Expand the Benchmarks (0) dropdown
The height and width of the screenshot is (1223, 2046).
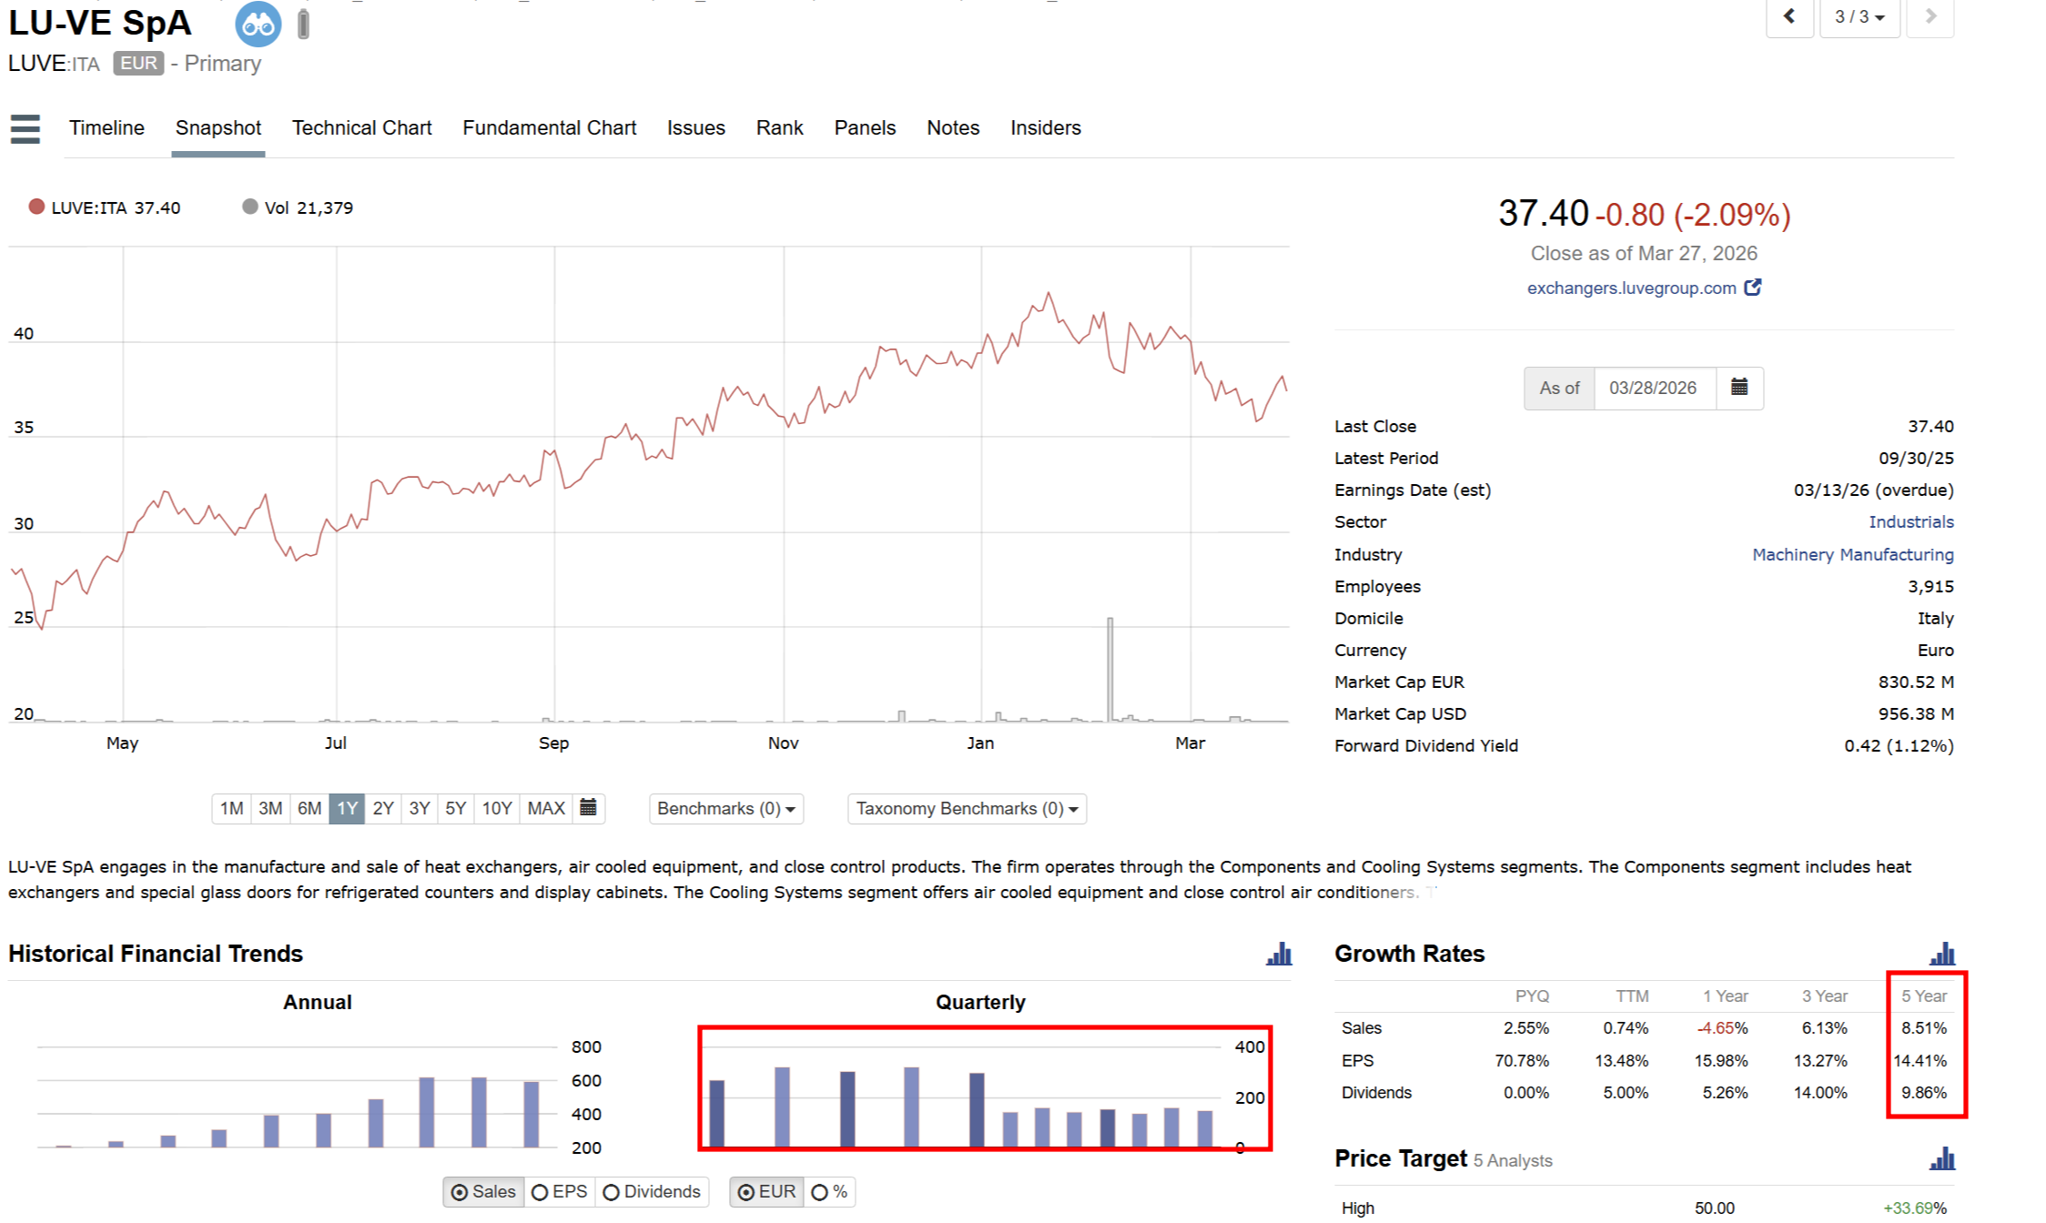pyautogui.click(x=725, y=809)
